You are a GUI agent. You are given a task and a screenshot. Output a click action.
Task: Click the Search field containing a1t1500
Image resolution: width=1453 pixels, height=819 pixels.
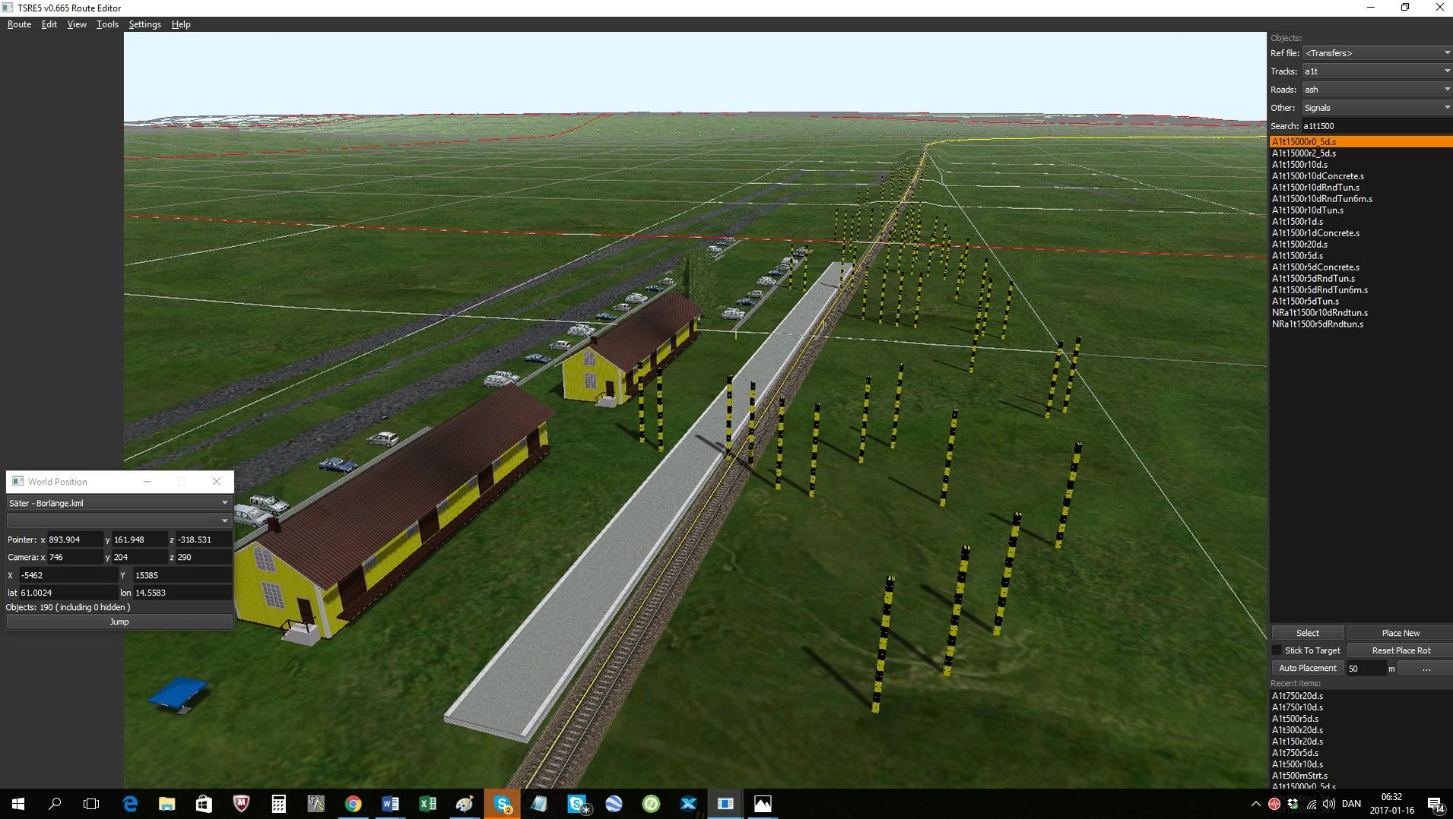1375,126
